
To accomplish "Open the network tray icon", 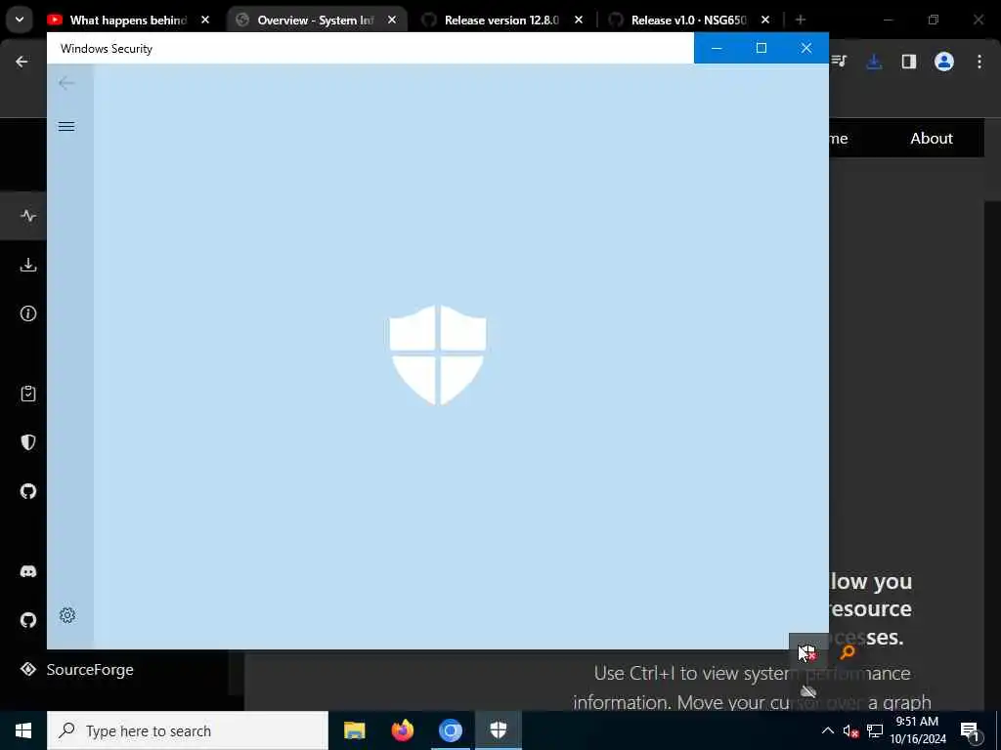I will [875, 730].
